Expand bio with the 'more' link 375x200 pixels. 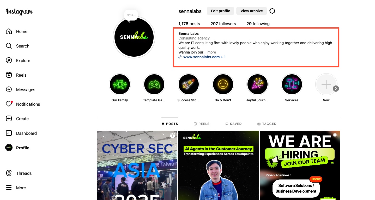pos(212,52)
